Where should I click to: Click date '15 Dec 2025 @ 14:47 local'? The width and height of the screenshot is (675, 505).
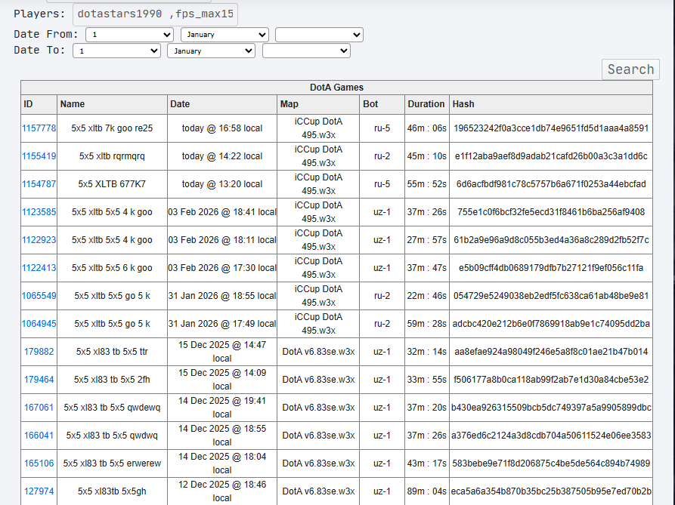pyautogui.click(x=222, y=352)
